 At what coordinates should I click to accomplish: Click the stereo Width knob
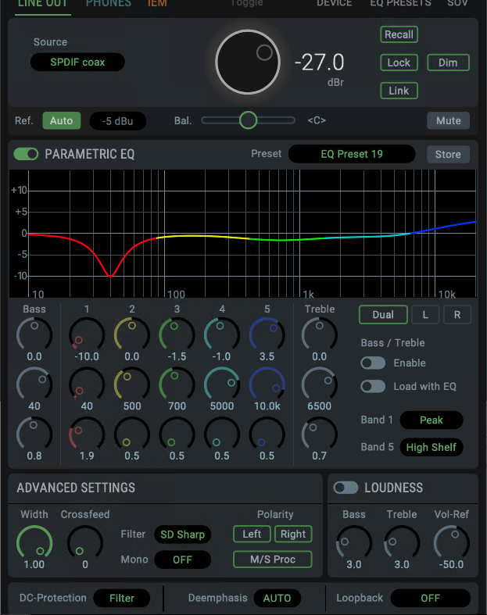(x=34, y=542)
